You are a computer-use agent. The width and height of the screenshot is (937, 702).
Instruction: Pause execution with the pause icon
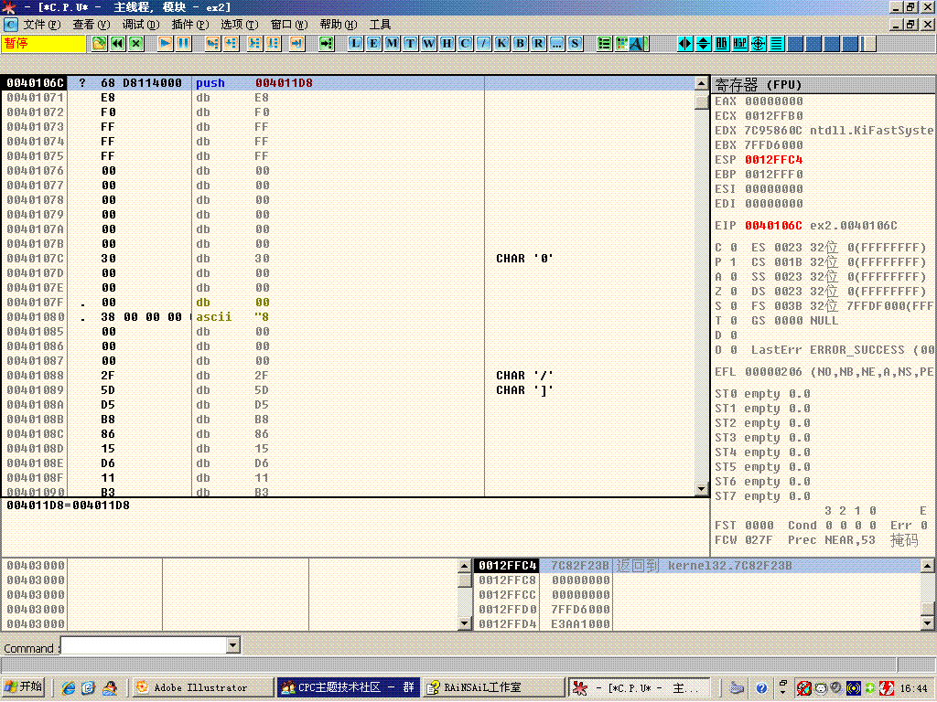pos(183,44)
